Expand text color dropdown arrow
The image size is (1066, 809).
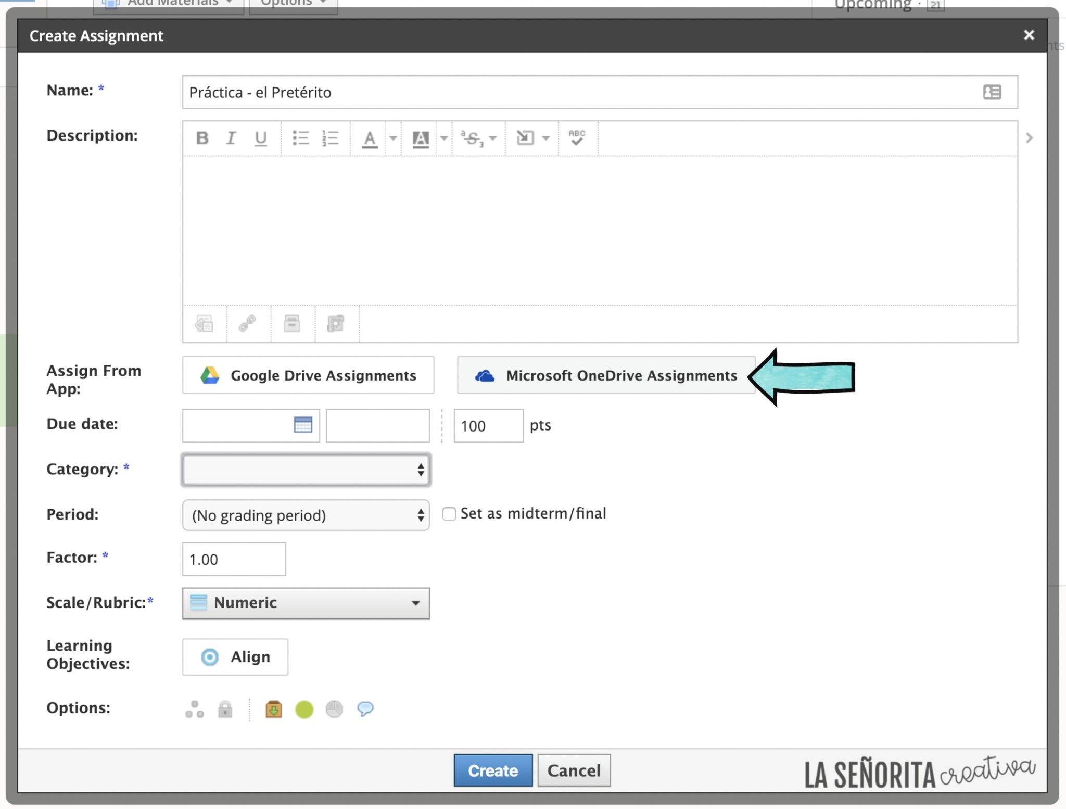394,138
